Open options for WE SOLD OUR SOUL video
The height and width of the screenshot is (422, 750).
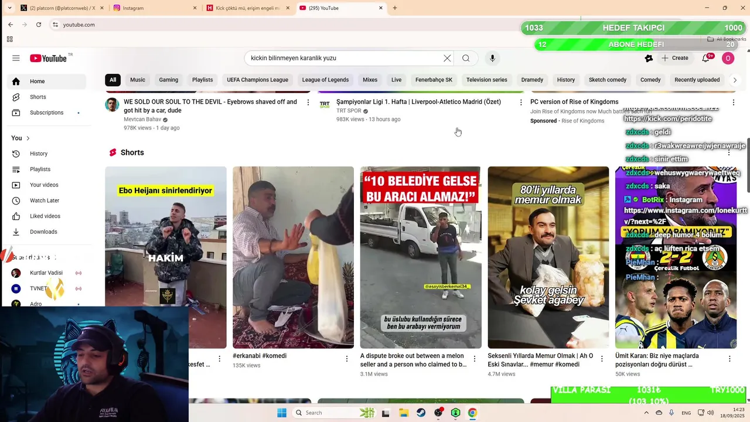click(308, 103)
